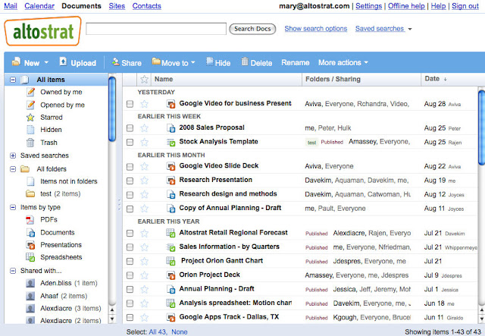This screenshot has width=485, height=336.
Task: Check the box for Stock Analysis Template
Action: point(130,142)
